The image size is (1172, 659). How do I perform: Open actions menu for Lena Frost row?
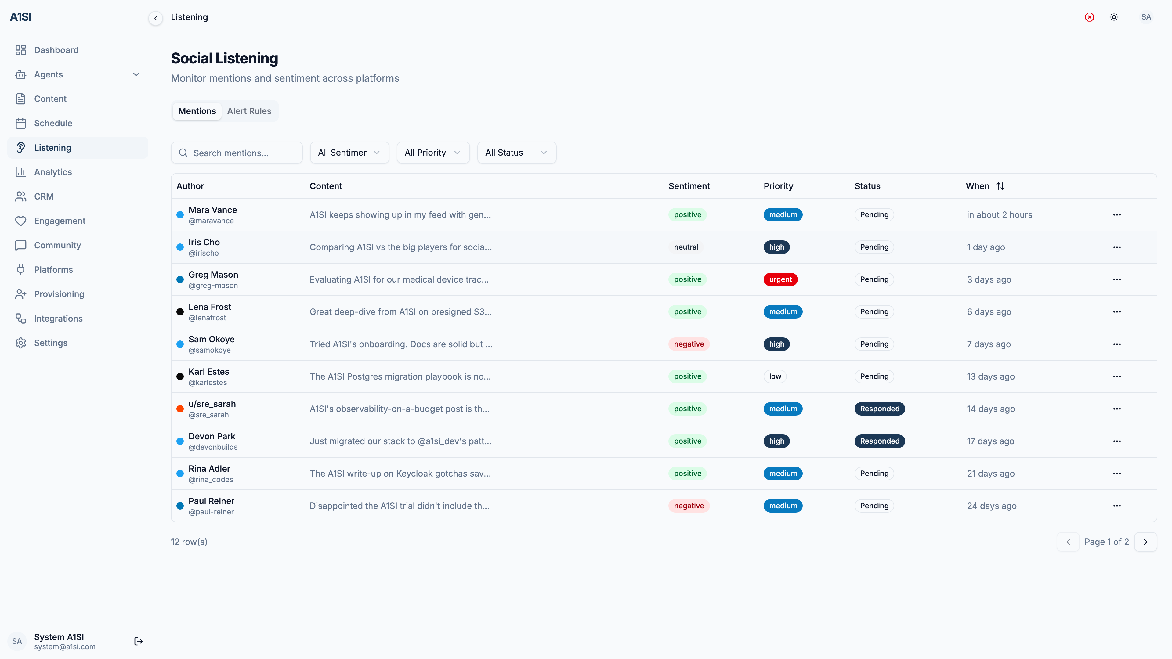(1117, 311)
